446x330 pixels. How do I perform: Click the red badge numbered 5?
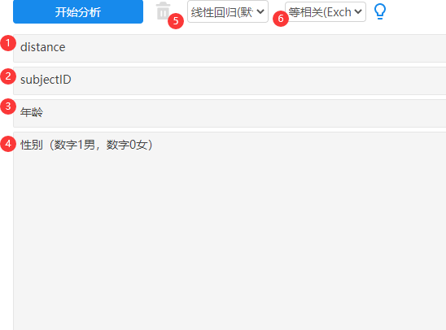(x=176, y=21)
